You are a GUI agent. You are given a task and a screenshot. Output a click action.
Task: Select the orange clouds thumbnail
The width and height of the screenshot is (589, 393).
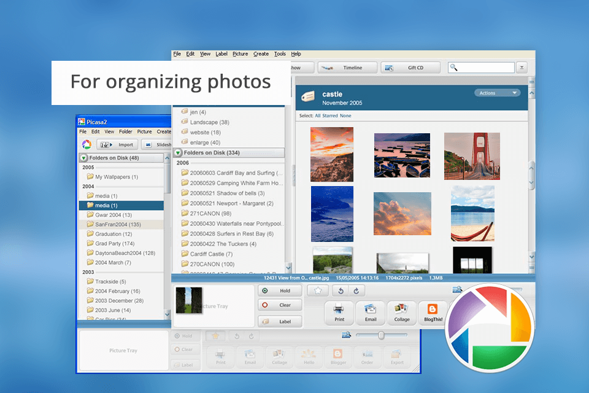click(402, 214)
